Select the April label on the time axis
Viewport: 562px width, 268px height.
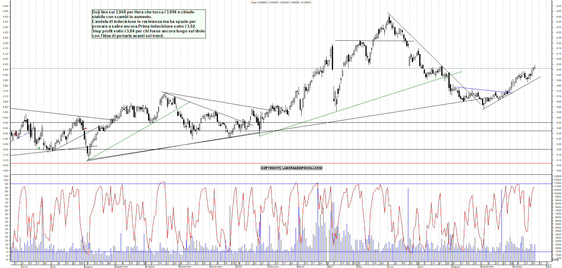[x=330, y=267]
